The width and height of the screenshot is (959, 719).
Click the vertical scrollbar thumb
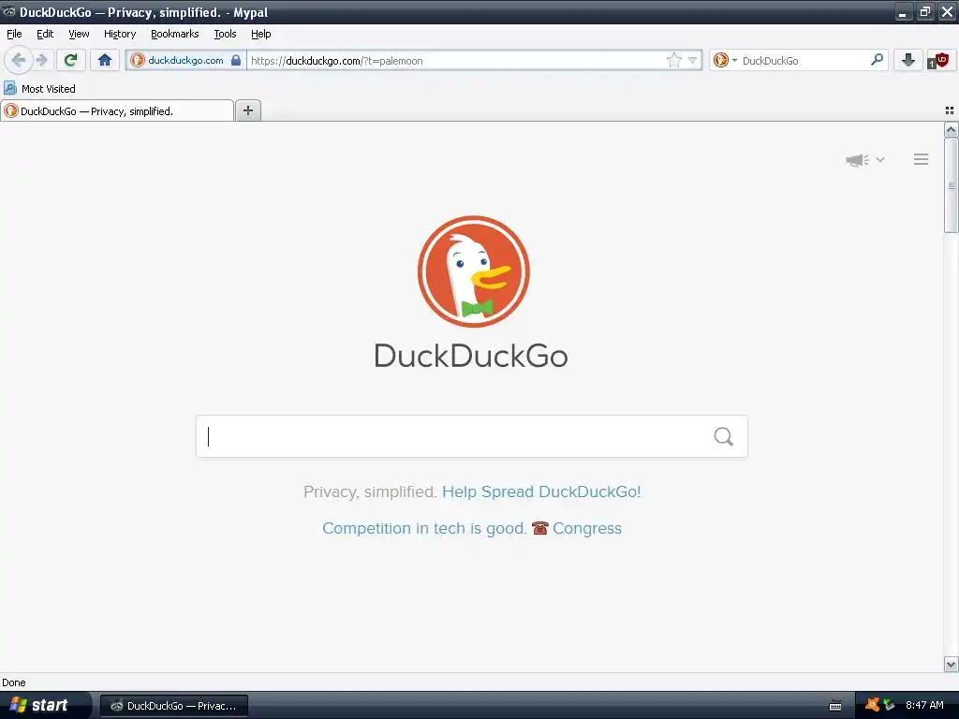[x=951, y=185]
